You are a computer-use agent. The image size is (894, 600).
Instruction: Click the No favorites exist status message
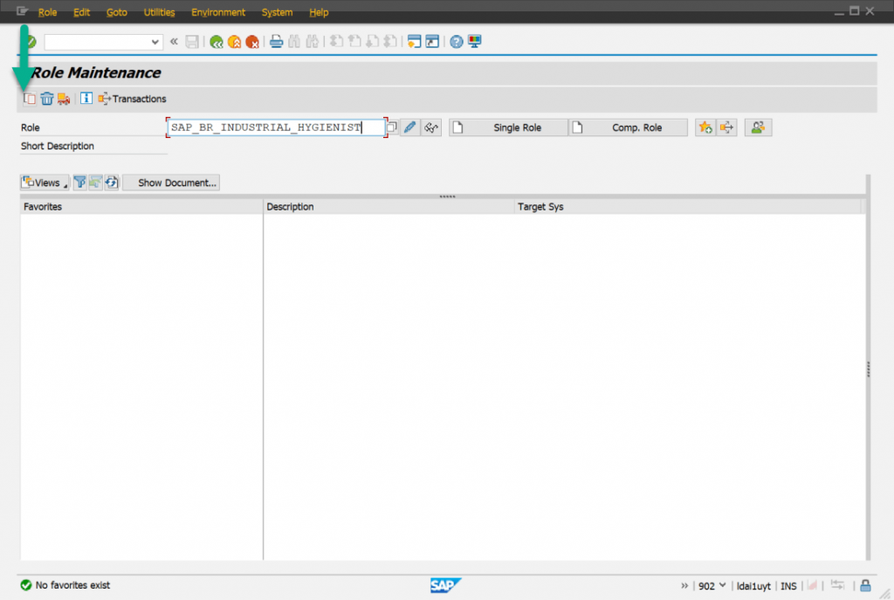tap(72, 585)
